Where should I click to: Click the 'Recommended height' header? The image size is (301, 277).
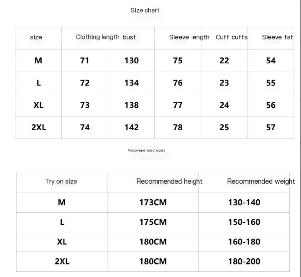pyautogui.click(x=169, y=181)
